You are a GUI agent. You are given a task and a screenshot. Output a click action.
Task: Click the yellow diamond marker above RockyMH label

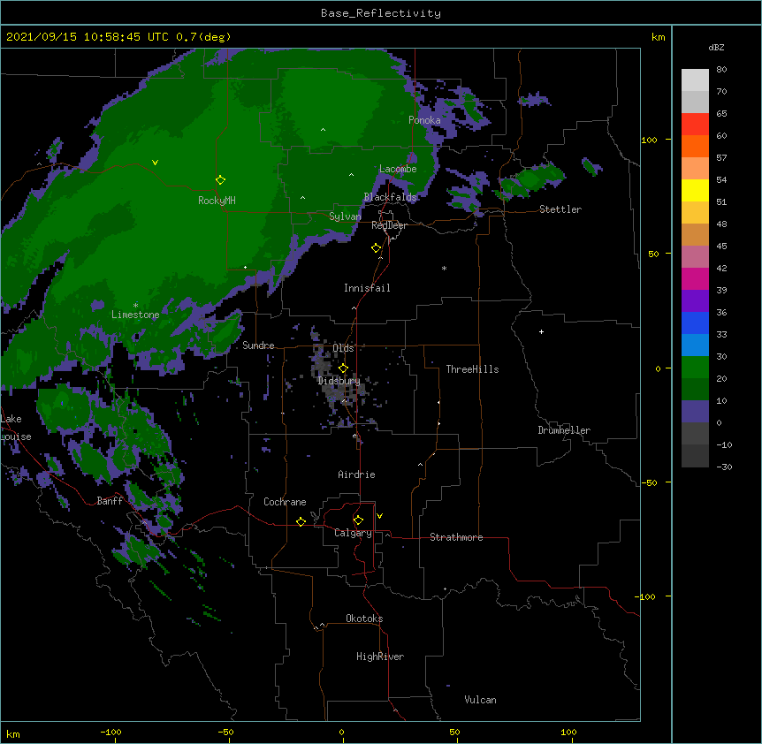click(220, 180)
